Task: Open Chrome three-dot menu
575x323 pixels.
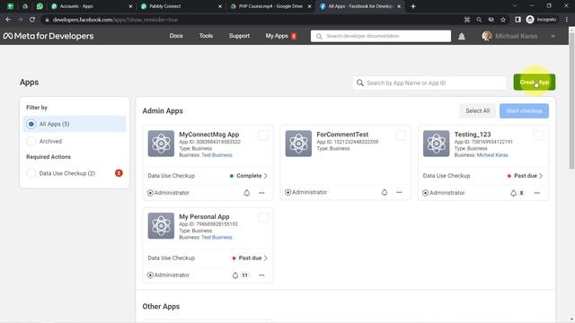Action: point(567,20)
